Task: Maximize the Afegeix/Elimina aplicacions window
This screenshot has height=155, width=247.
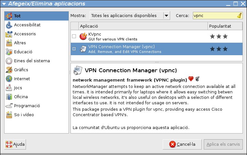Action: tap(235, 4)
